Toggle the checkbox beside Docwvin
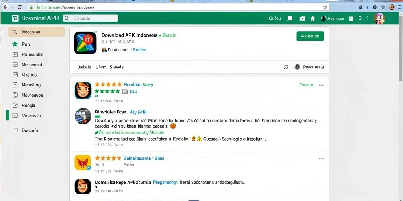Viewport: 403px width, 201px height. coord(15,130)
